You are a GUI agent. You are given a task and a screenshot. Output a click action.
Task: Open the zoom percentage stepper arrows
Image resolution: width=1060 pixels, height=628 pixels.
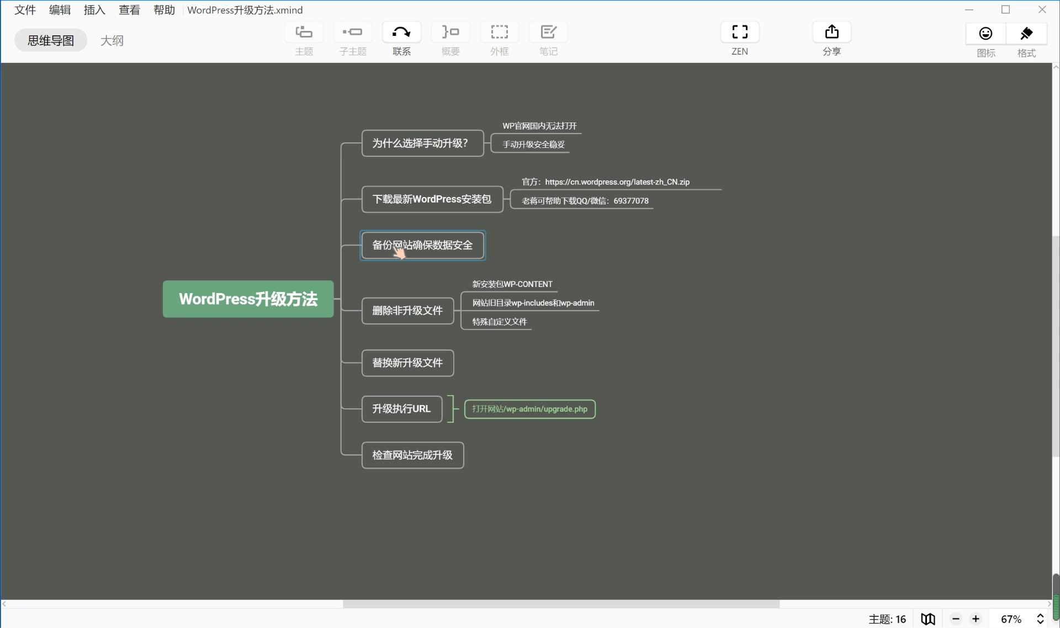coord(1040,619)
